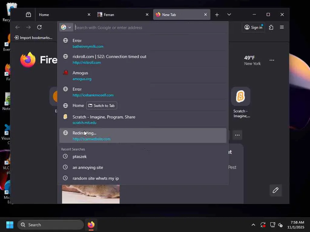Open the story section three-dot menu
The width and height of the screenshot is (310, 232).
coord(237,135)
